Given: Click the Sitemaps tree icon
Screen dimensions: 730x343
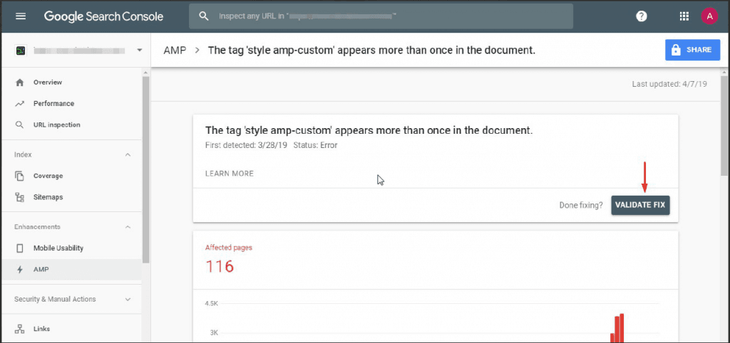Looking at the screenshot, I should point(19,198).
